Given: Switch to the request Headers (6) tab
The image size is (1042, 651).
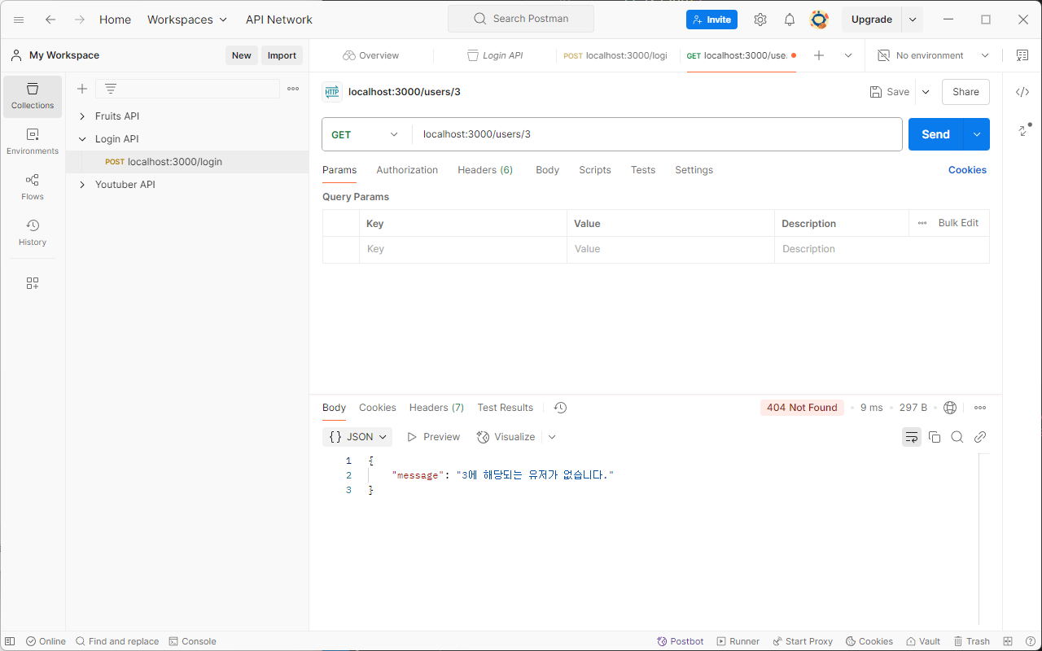Looking at the screenshot, I should coord(485,170).
